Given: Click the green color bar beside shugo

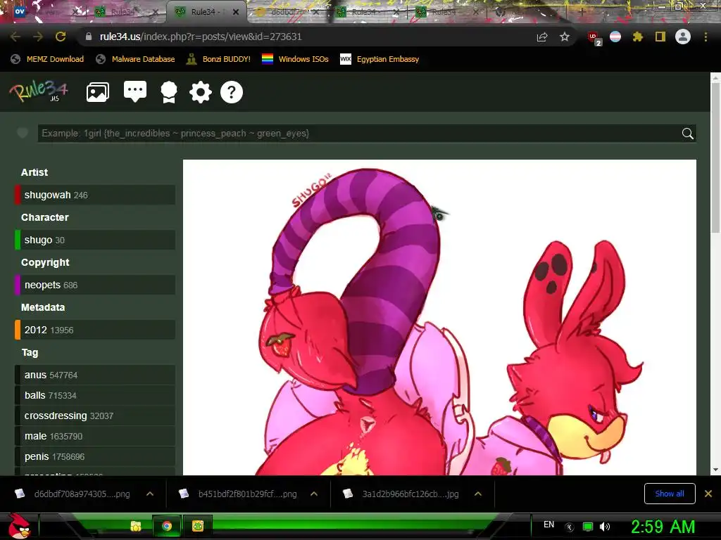Looking at the screenshot, I should tap(18, 240).
